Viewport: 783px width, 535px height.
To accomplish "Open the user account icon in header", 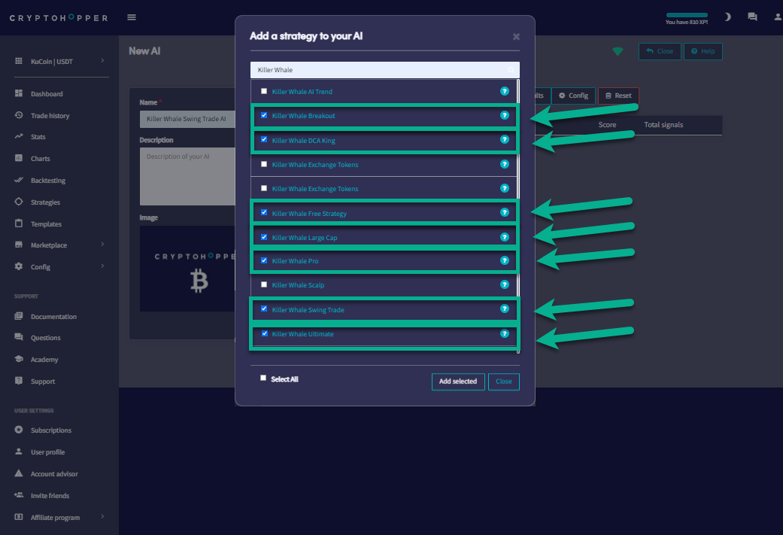I will click(777, 17).
